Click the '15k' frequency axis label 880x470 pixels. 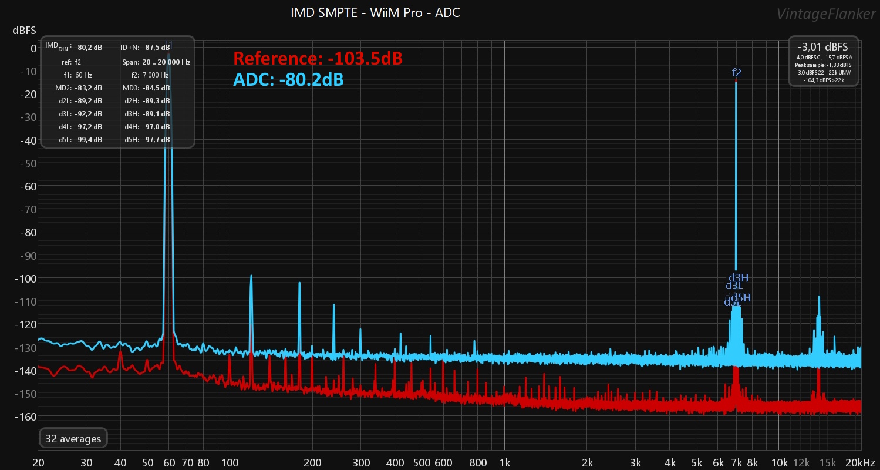828,462
